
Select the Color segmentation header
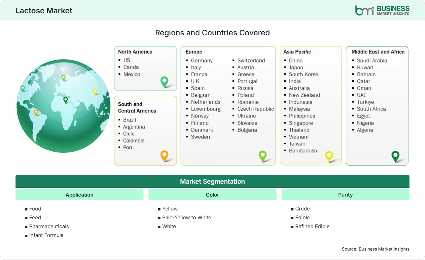tap(213, 195)
